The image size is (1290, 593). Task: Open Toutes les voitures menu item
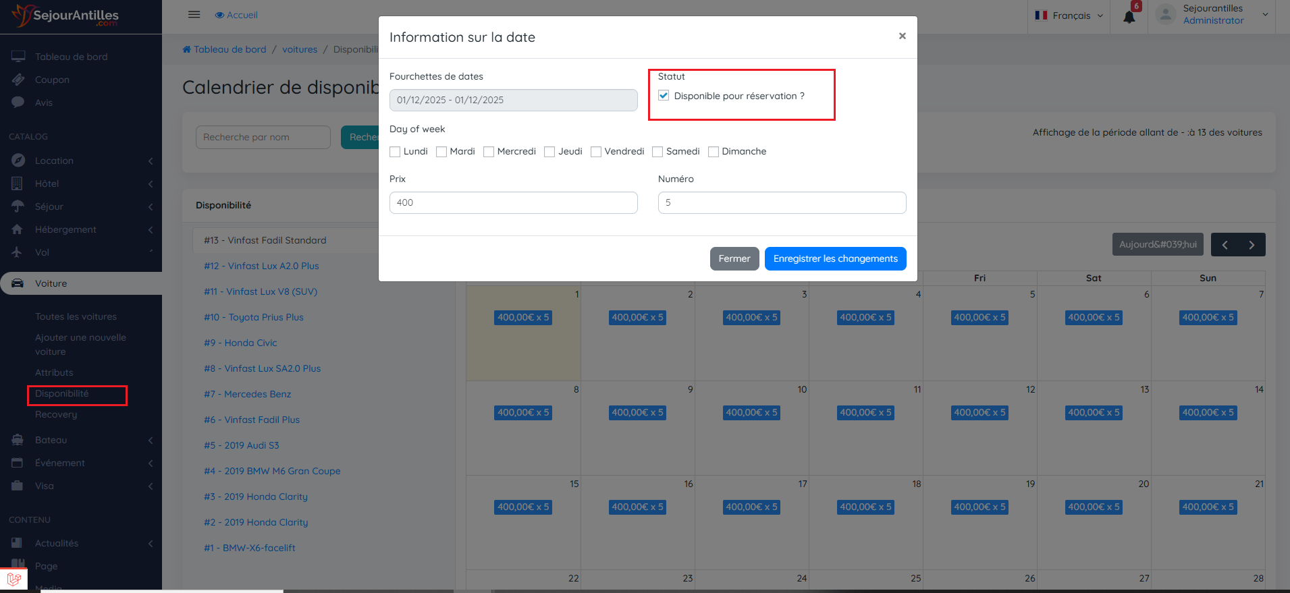[76, 316]
